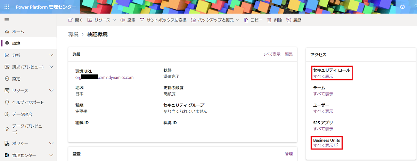This screenshot has width=417, height=161.
Task: Click the バックアップと復元 icon
Action: tap(193, 20)
